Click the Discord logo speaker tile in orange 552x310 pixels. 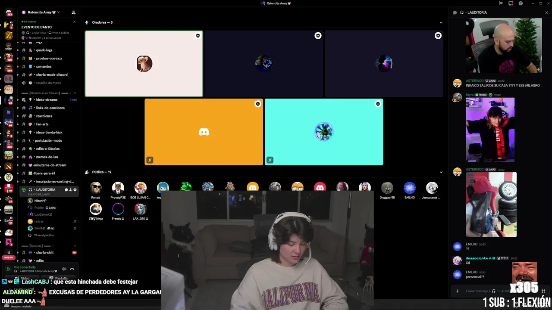[x=204, y=132]
